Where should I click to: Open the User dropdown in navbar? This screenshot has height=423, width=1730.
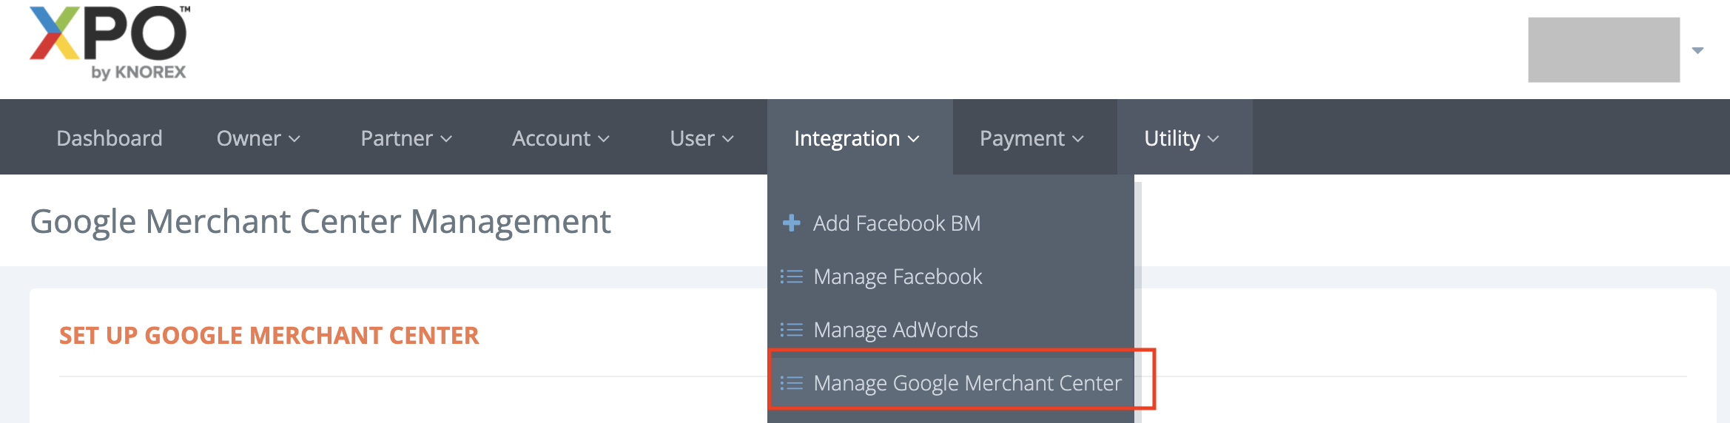[x=701, y=138]
